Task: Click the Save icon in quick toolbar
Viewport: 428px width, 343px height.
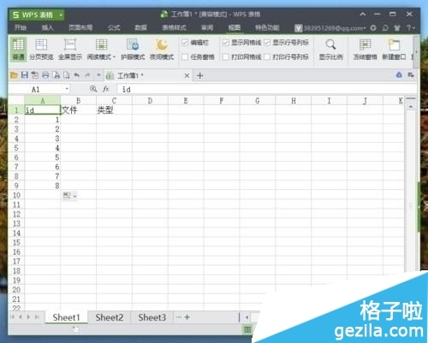Action: (25, 75)
